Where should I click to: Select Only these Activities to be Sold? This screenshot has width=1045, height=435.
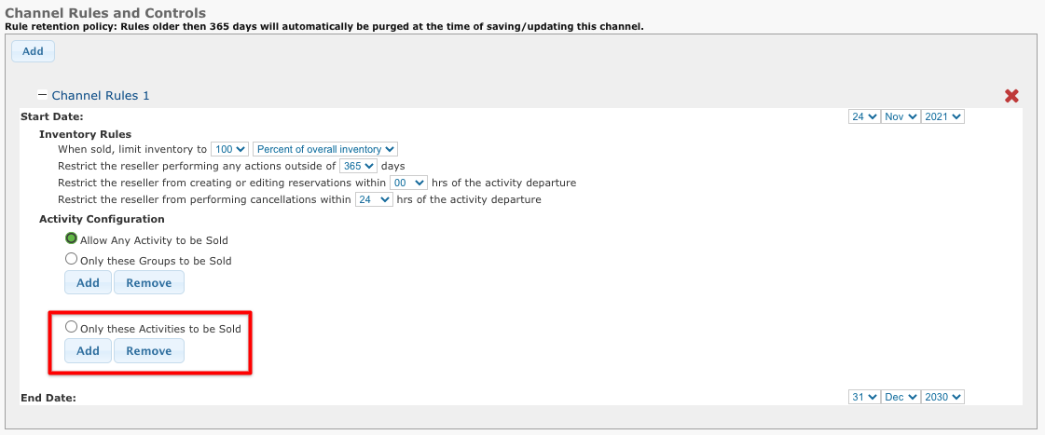(x=71, y=327)
